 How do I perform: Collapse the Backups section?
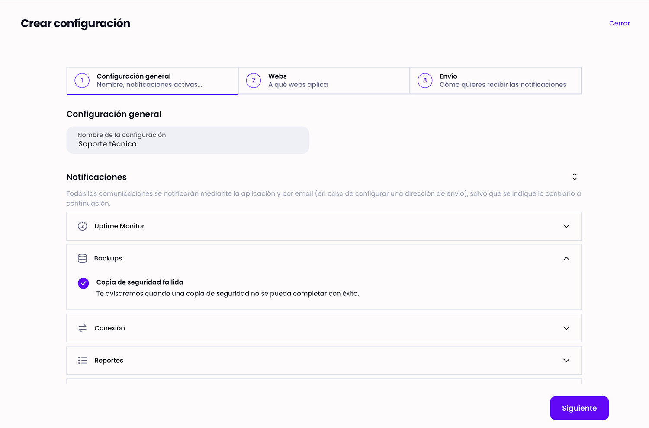[566, 258]
